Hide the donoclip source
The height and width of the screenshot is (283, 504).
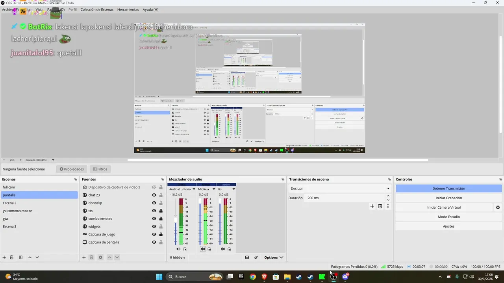(x=154, y=203)
